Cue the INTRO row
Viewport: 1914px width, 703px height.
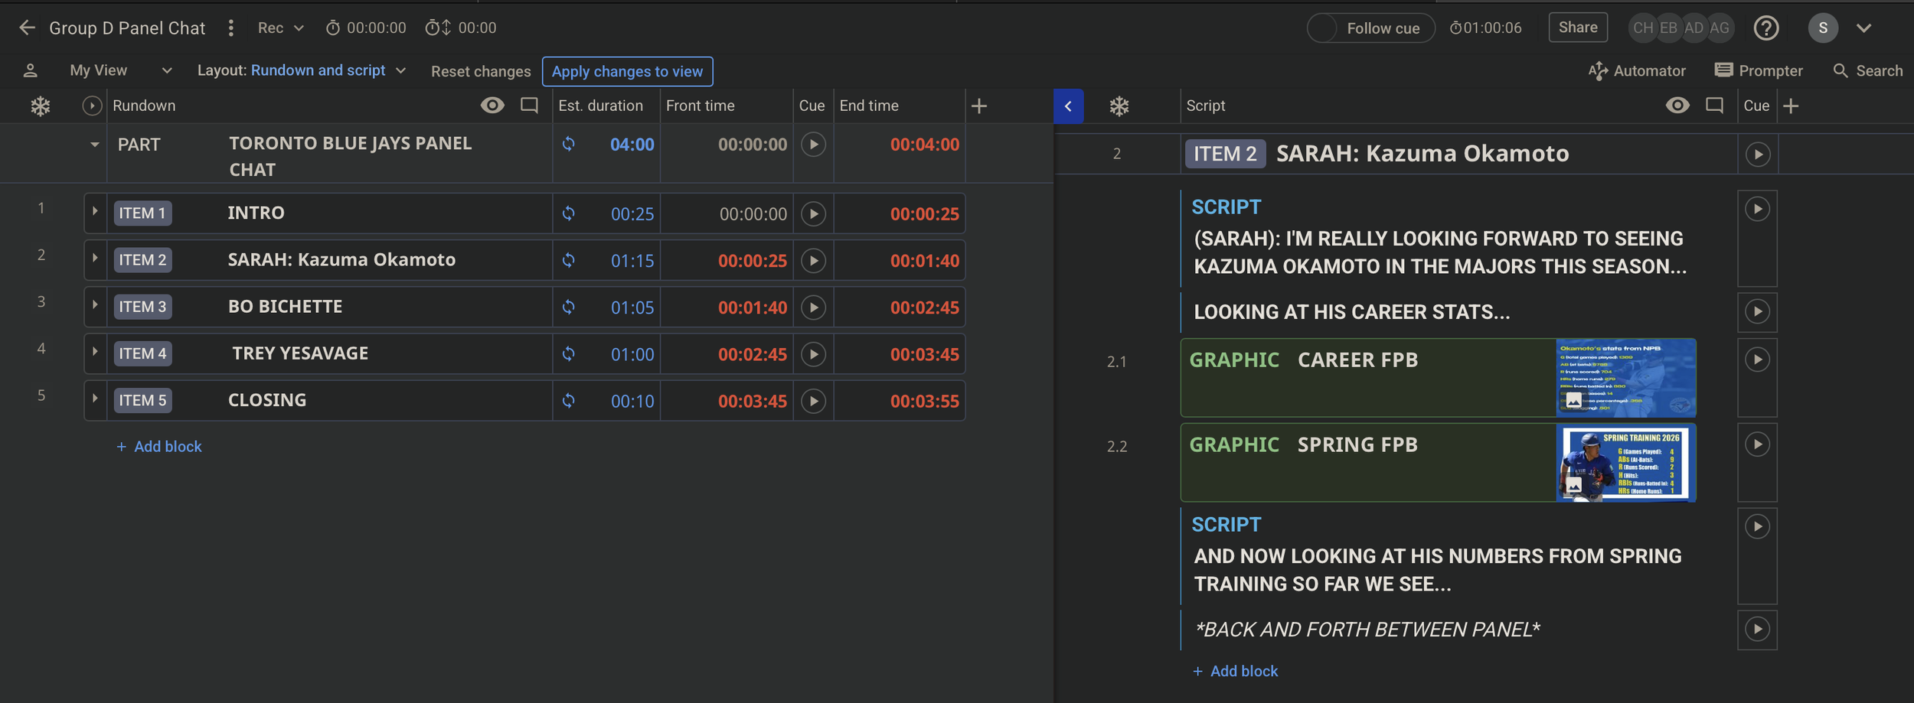tap(813, 213)
